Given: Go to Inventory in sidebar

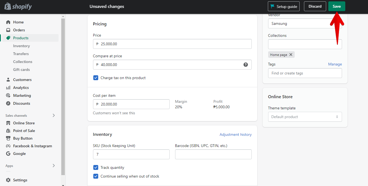Looking at the screenshot, I should point(21,46).
